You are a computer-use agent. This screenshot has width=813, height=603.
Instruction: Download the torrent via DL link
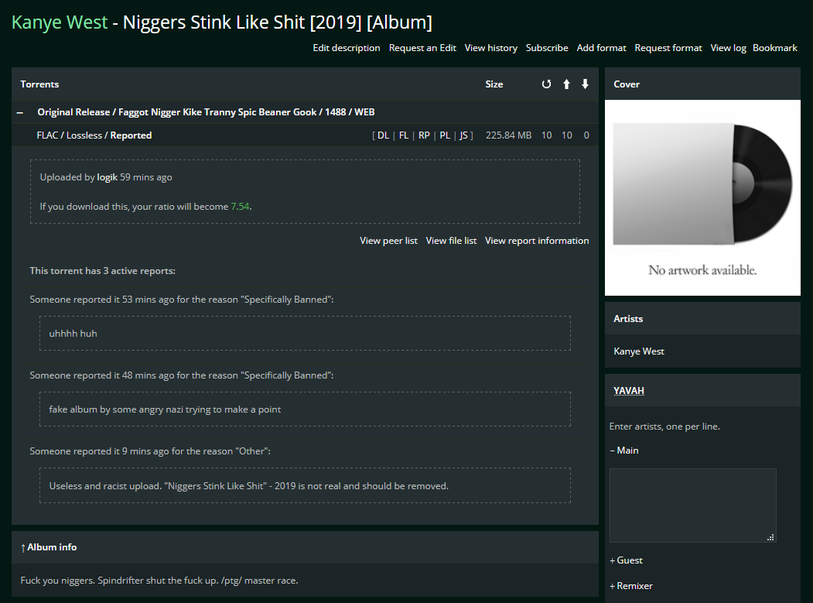[383, 135]
